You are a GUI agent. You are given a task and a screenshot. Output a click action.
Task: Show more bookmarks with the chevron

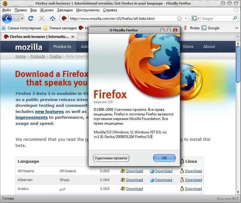236,28
